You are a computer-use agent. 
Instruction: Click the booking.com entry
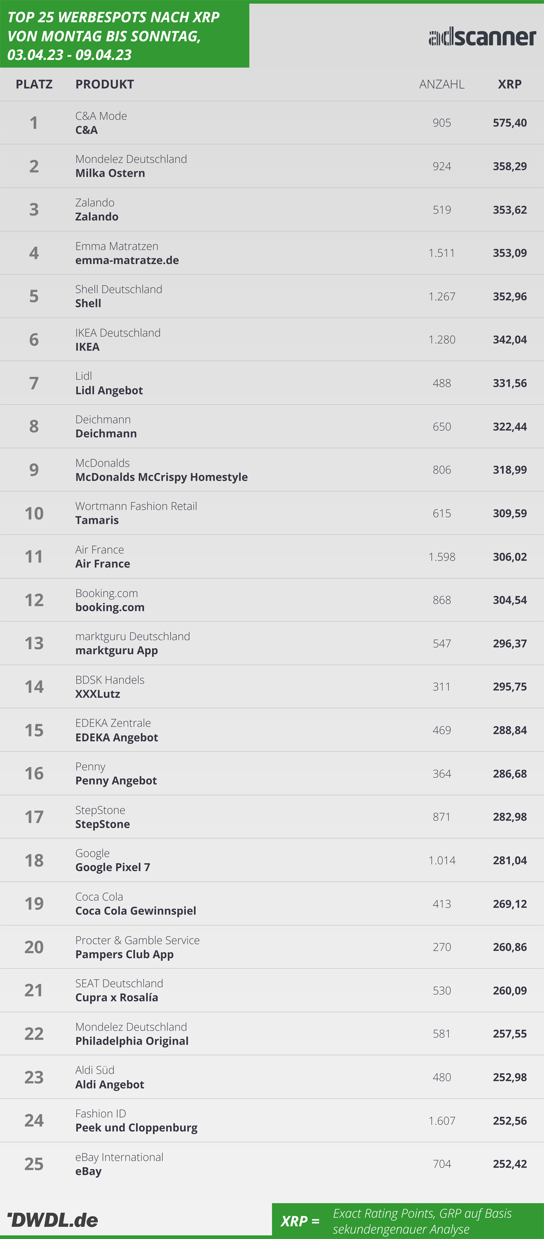point(110,607)
